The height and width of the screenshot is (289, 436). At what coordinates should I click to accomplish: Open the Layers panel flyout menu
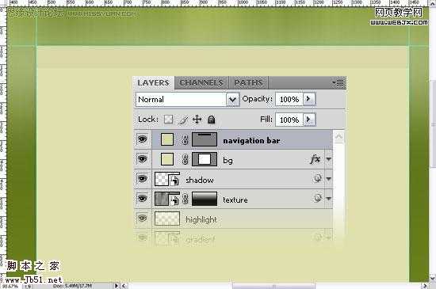338,82
